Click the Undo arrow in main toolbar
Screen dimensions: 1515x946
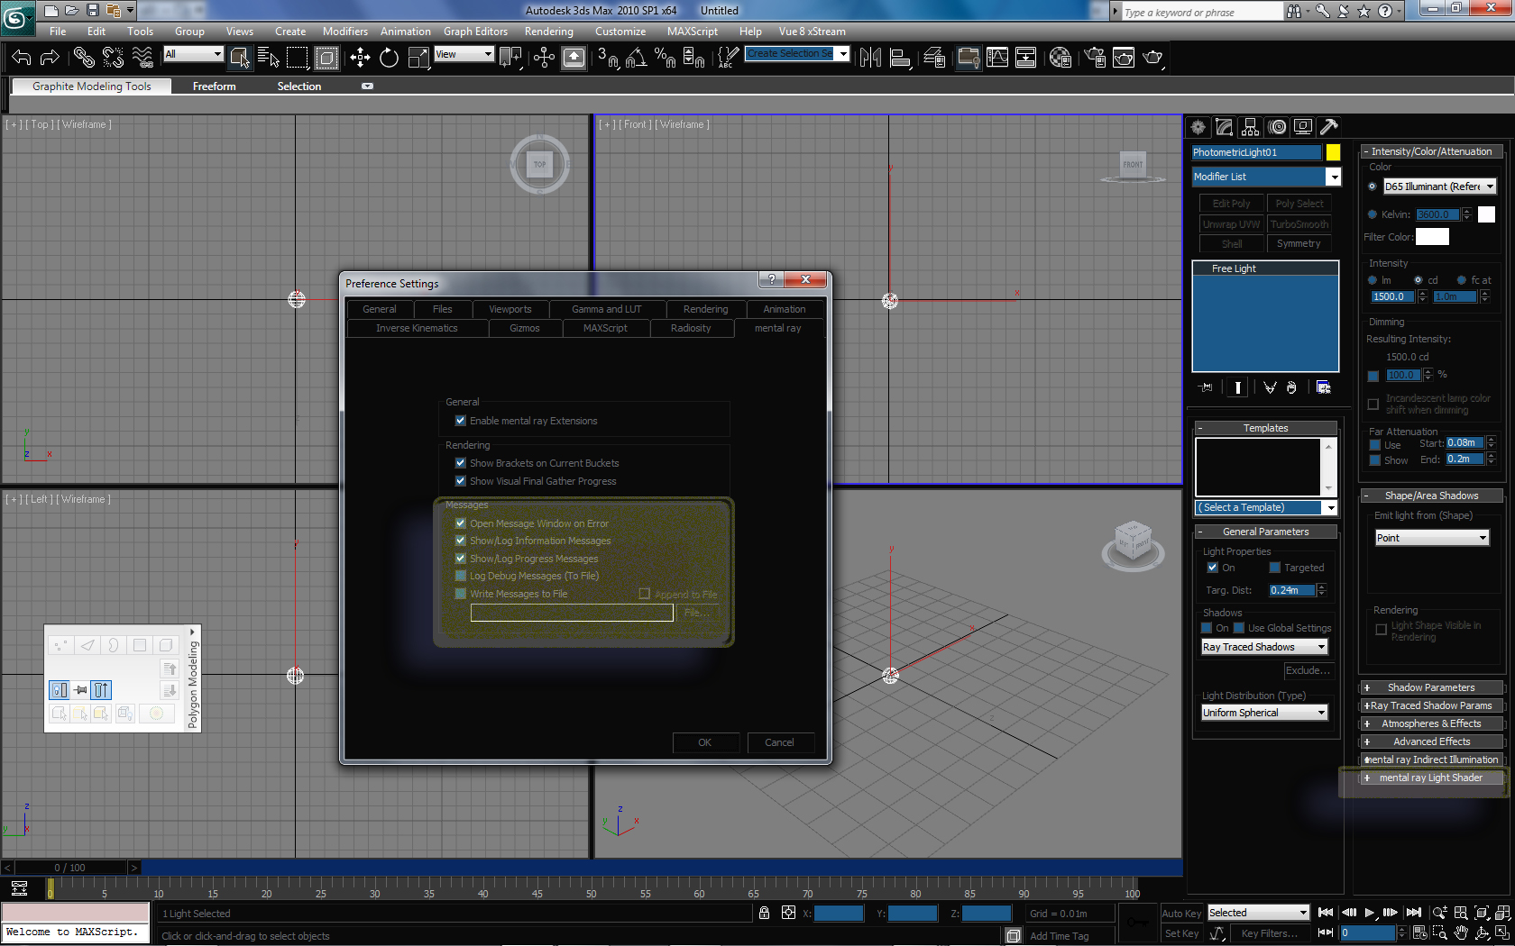pyautogui.click(x=22, y=58)
